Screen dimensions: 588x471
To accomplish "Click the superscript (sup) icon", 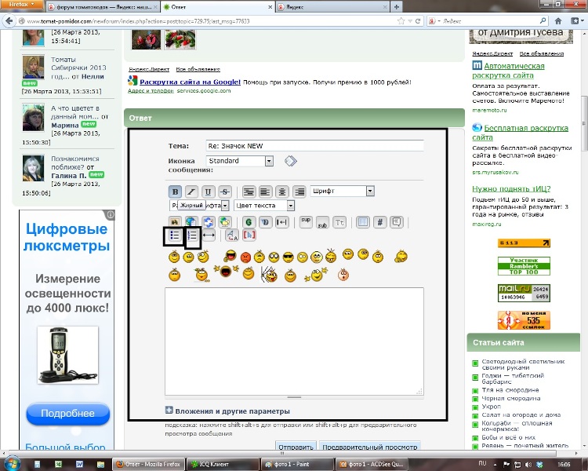I will [306, 221].
